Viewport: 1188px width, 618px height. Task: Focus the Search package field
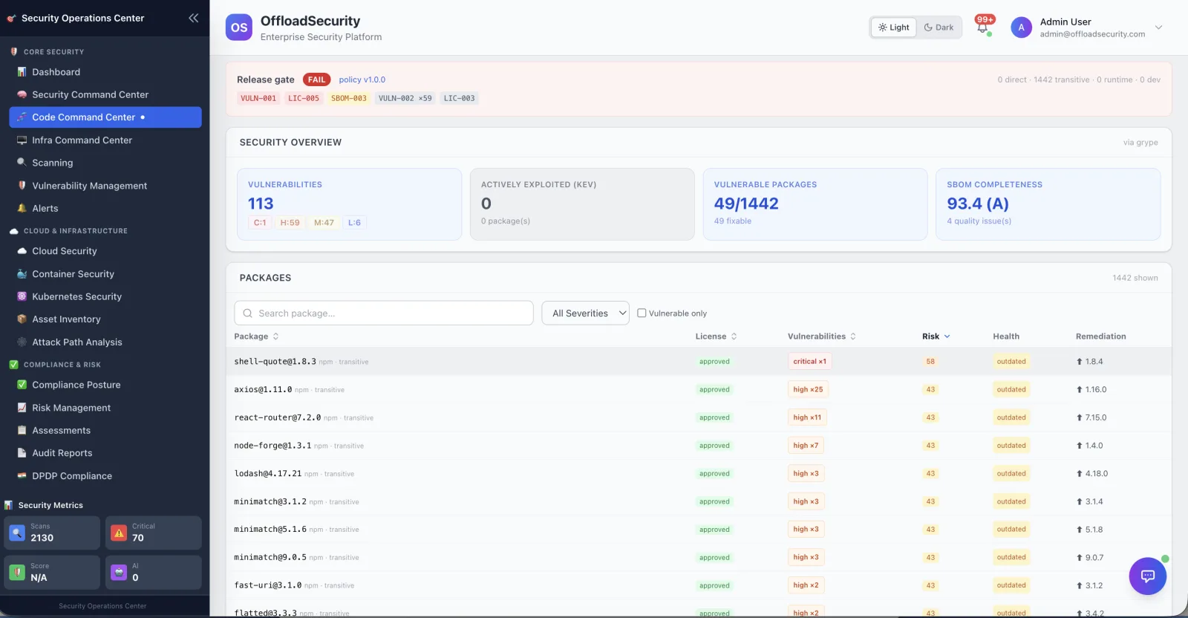pos(384,313)
